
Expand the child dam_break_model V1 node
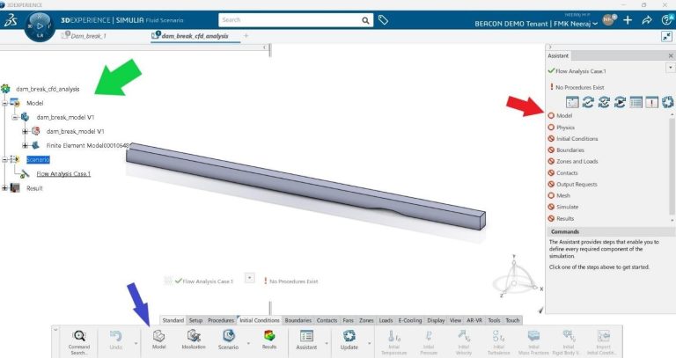[25, 131]
